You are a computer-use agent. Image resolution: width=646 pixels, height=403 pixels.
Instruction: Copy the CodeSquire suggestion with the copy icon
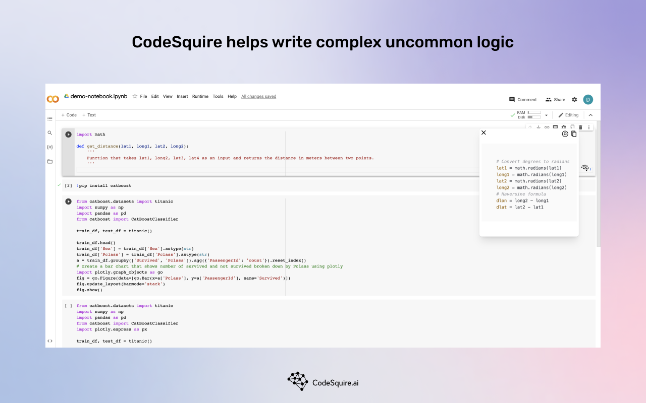(574, 134)
